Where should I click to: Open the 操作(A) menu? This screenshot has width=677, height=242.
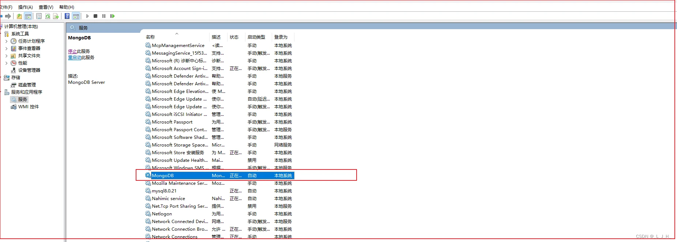25,7
